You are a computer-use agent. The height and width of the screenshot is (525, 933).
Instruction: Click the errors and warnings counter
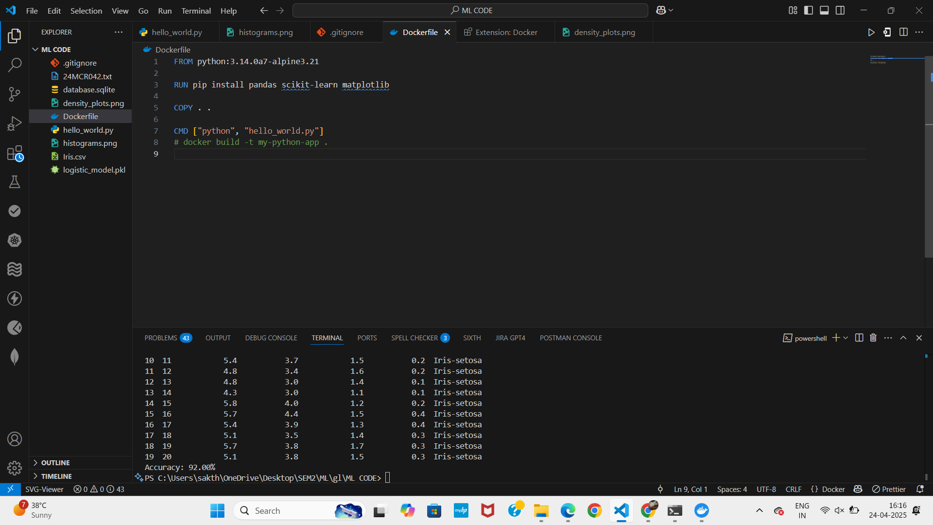pos(99,489)
